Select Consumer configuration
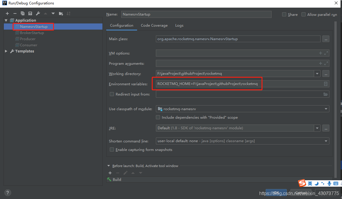Screen dimensions: 342x199 [x=53, y=45]
